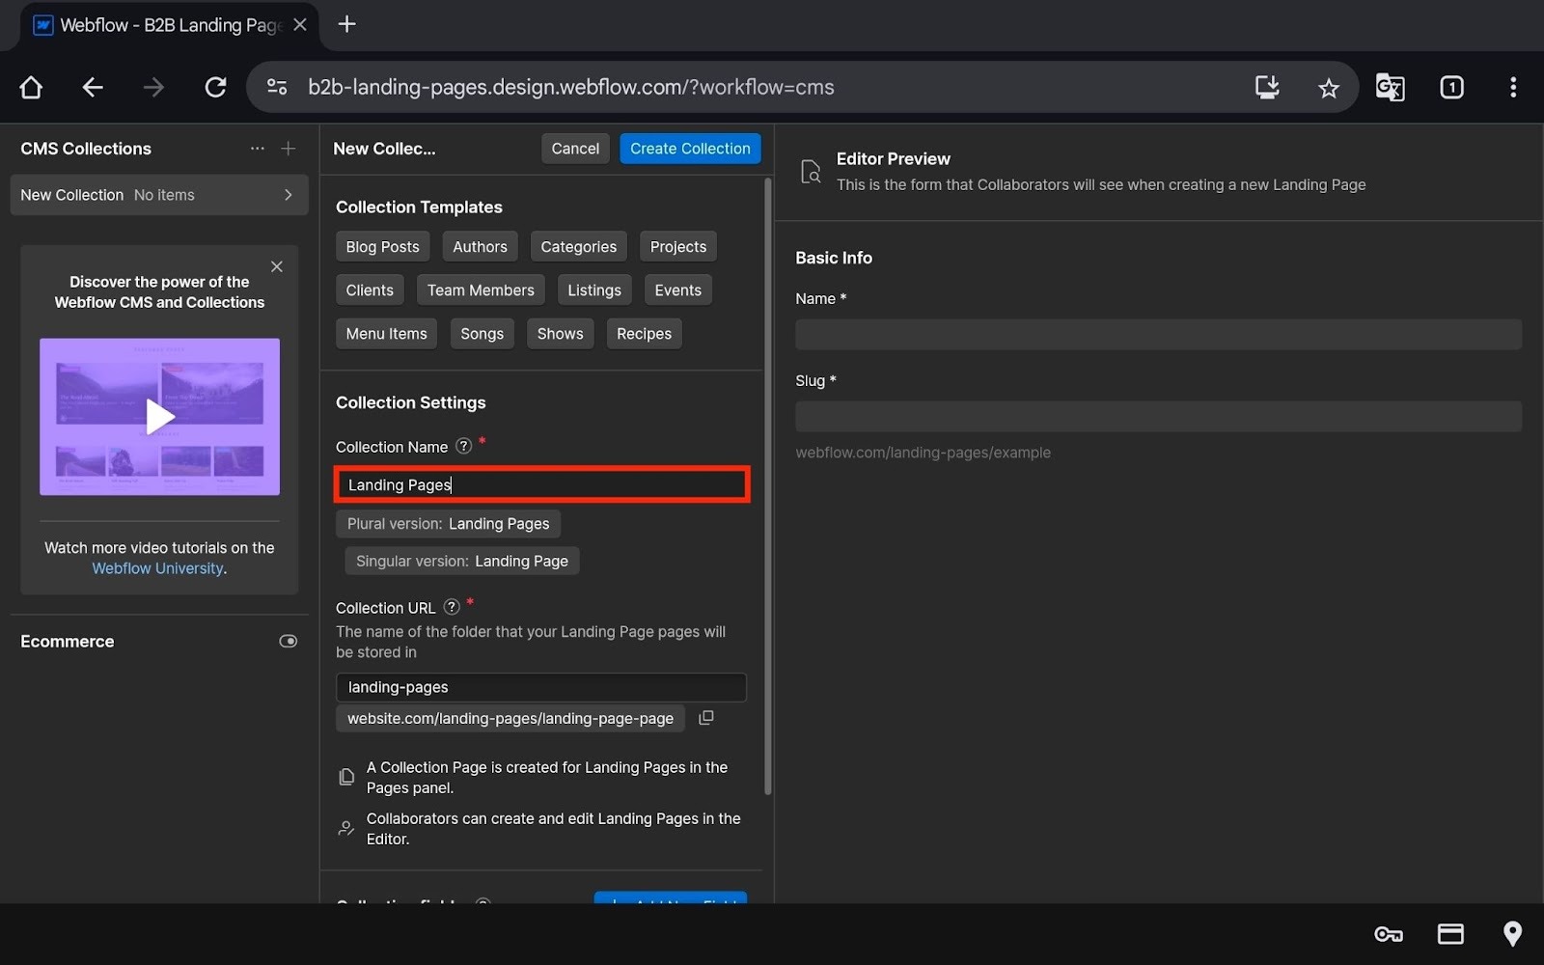Toggle the Ecommerce visibility eye icon
This screenshot has height=965, width=1544.
pos(288,642)
